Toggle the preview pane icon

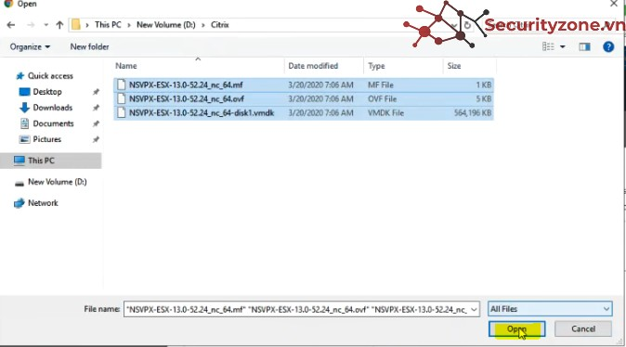click(x=584, y=47)
